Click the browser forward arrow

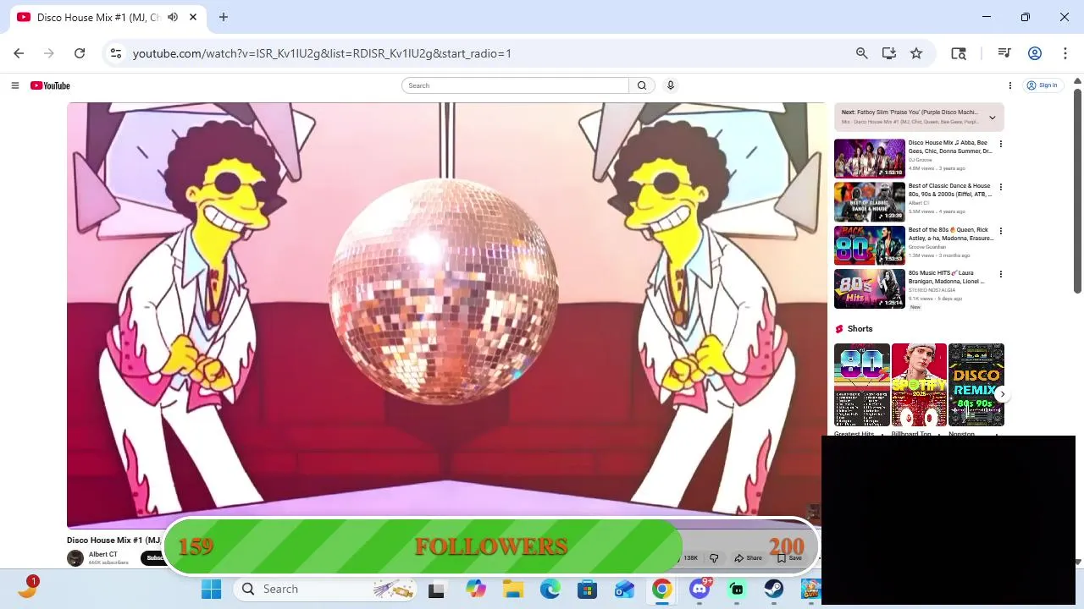[x=49, y=53]
